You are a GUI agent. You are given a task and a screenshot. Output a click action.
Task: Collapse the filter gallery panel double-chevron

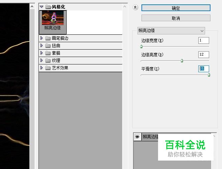pyautogui.click(x=135, y=7)
